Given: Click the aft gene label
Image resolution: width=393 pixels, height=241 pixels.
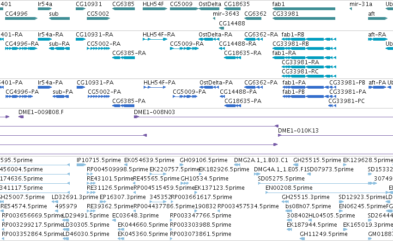Looking at the screenshot, I should 371,13.
